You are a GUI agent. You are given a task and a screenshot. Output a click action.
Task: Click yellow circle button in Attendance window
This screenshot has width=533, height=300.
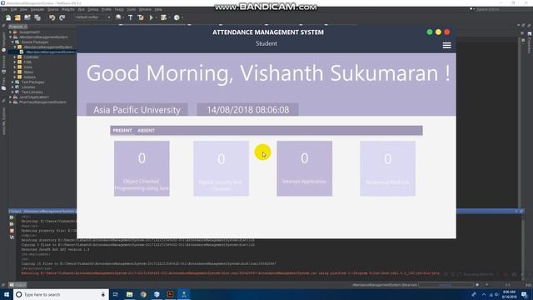click(438, 32)
